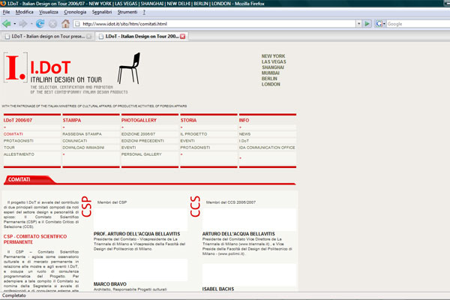
Task: Open the Cronologia menu
Action: pos(75,12)
